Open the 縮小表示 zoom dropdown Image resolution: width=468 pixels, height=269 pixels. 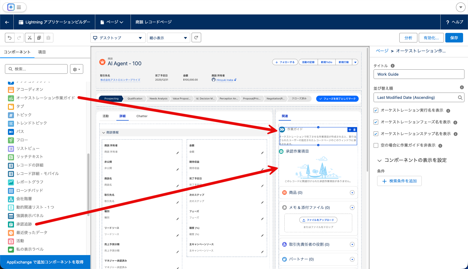169,38
